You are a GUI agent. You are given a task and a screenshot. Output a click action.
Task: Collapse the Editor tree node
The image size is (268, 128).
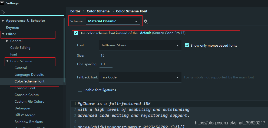pos(3,34)
